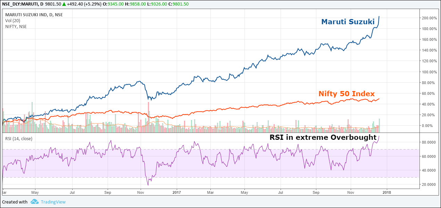Select the Vol (20) indicator legend
The width and height of the screenshot is (441, 208).
[x=13, y=21]
